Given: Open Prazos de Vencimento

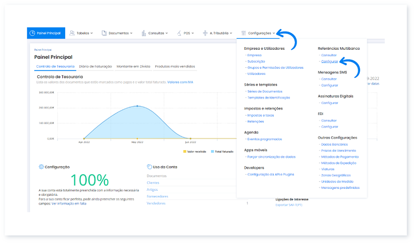Looking at the screenshot, I should (338, 151).
